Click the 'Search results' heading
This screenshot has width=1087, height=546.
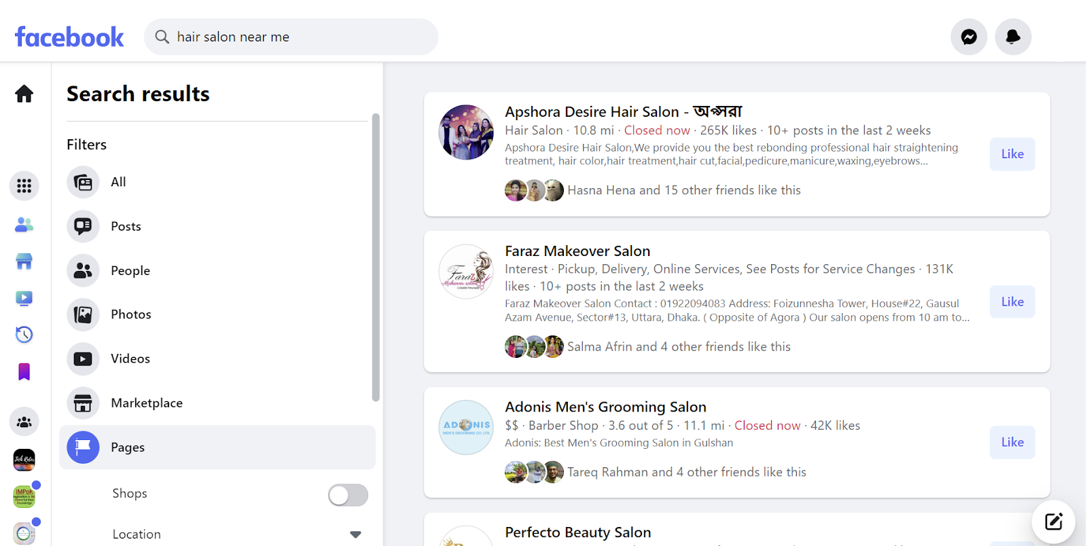coord(138,94)
